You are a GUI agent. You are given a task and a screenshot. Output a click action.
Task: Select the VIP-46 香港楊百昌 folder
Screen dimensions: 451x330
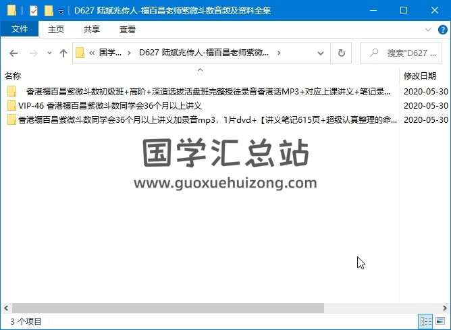[x=109, y=105]
